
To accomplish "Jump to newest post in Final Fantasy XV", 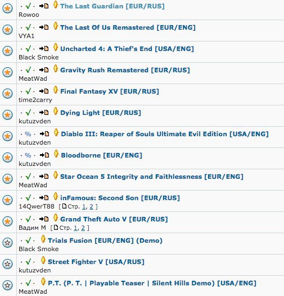I will pyautogui.click(x=44, y=91).
